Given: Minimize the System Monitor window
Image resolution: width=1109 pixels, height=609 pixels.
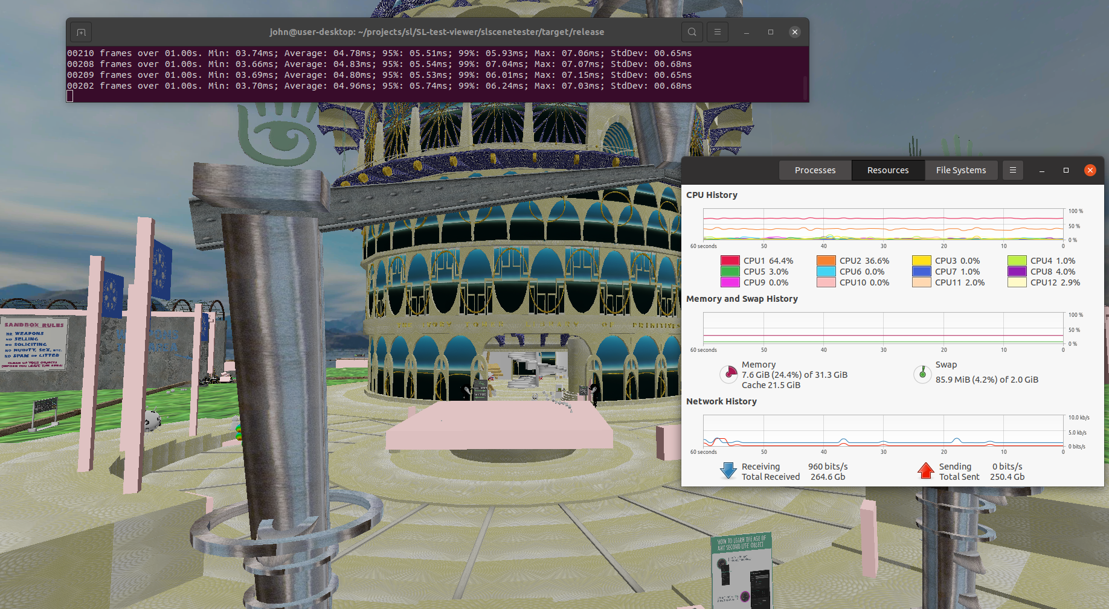Looking at the screenshot, I should pos(1042,170).
